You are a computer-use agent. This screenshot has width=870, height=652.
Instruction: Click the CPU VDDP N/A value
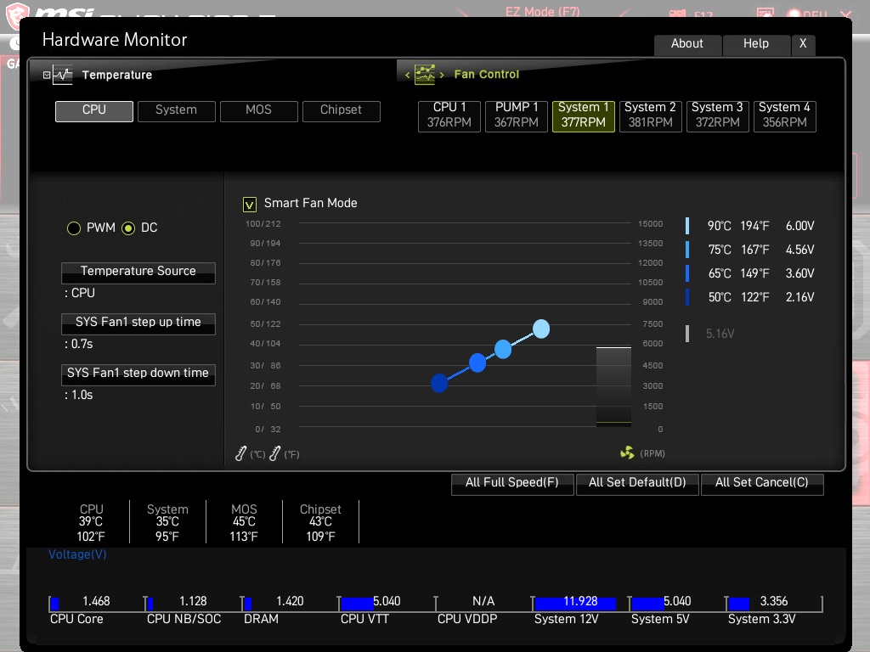[x=483, y=602]
